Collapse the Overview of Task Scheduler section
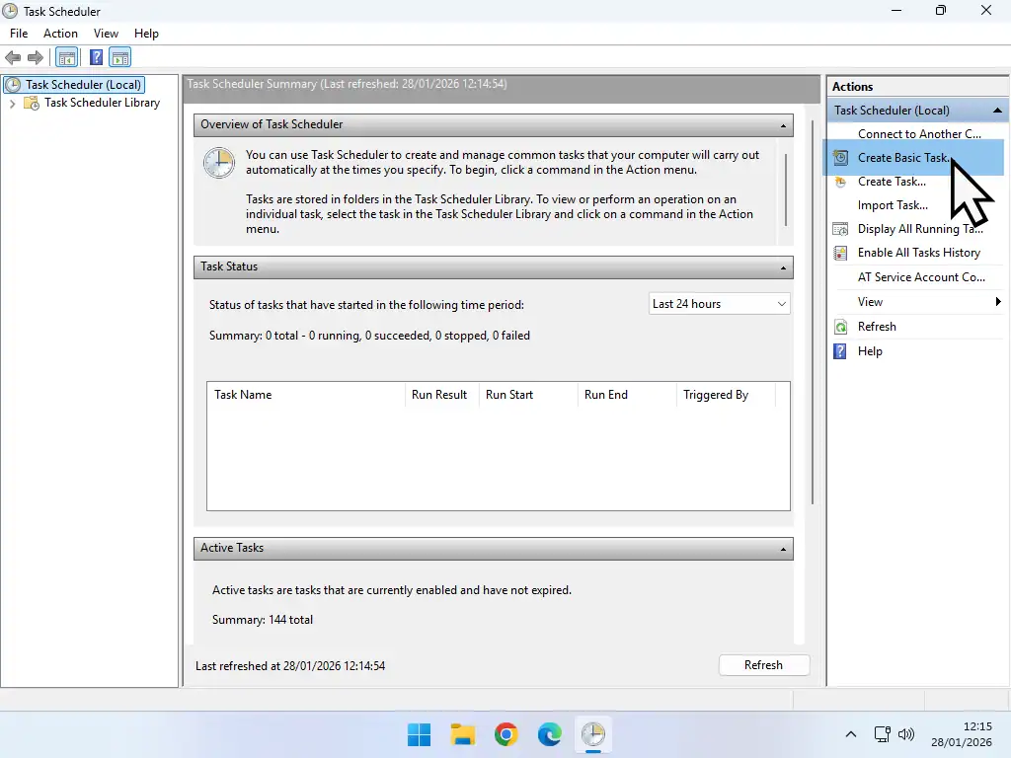1011x758 pixels. pos(785,125)
